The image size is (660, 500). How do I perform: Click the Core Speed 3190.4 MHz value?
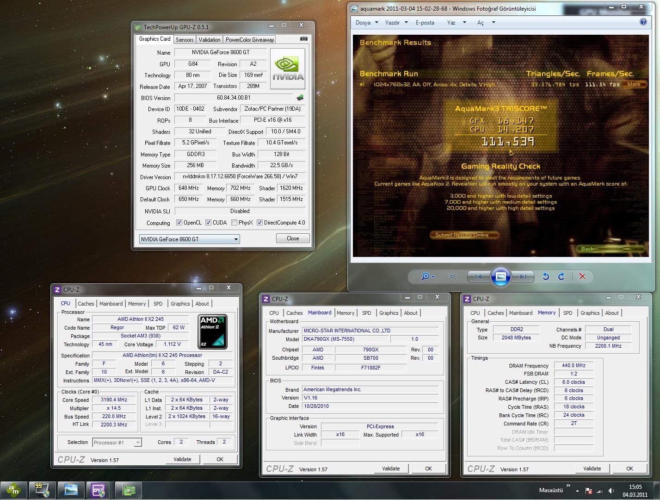[114, 400]
